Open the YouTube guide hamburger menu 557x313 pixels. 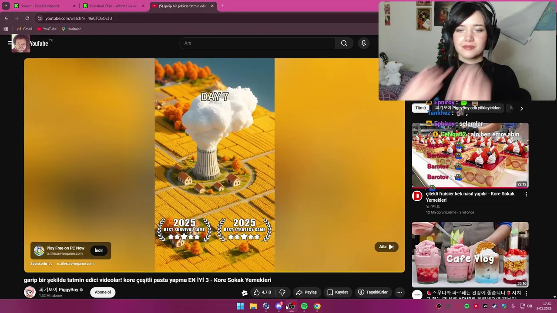click(10, 43)
